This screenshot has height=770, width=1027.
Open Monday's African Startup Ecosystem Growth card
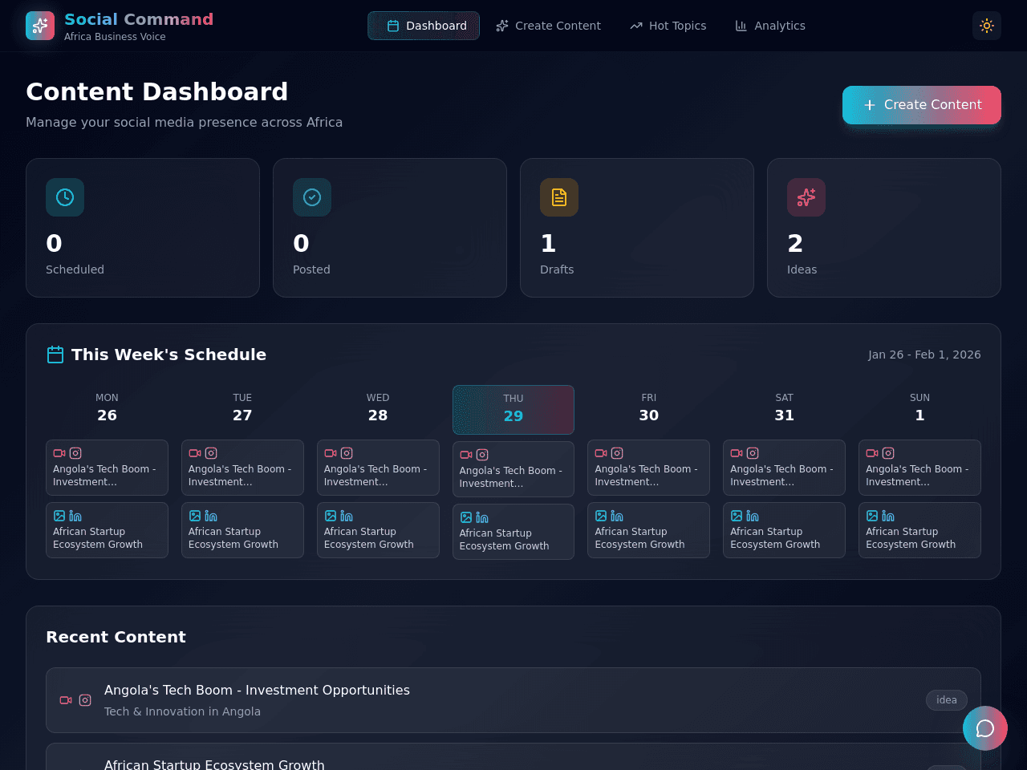coord(107,530)
